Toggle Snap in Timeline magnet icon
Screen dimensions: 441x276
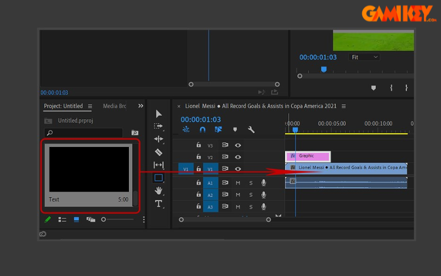click(202, 129)
